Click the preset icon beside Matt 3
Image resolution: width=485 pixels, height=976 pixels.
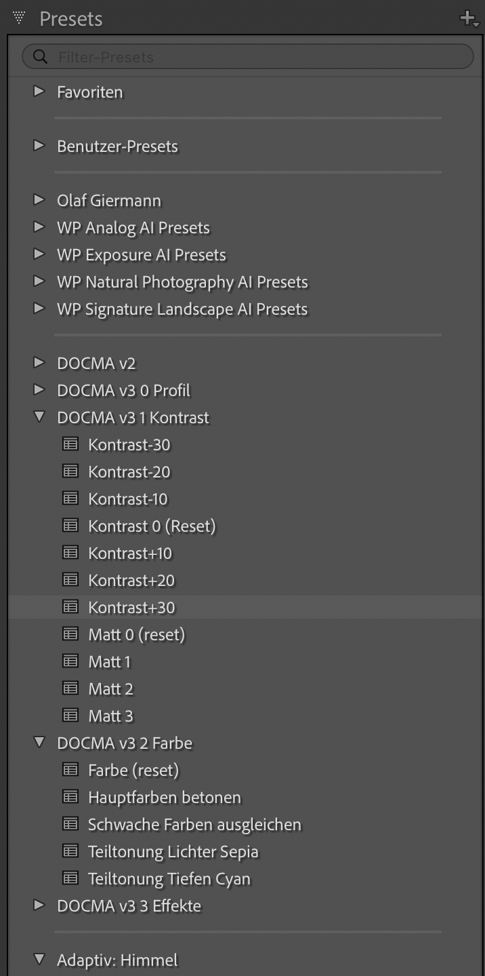(x=70, y=715)
